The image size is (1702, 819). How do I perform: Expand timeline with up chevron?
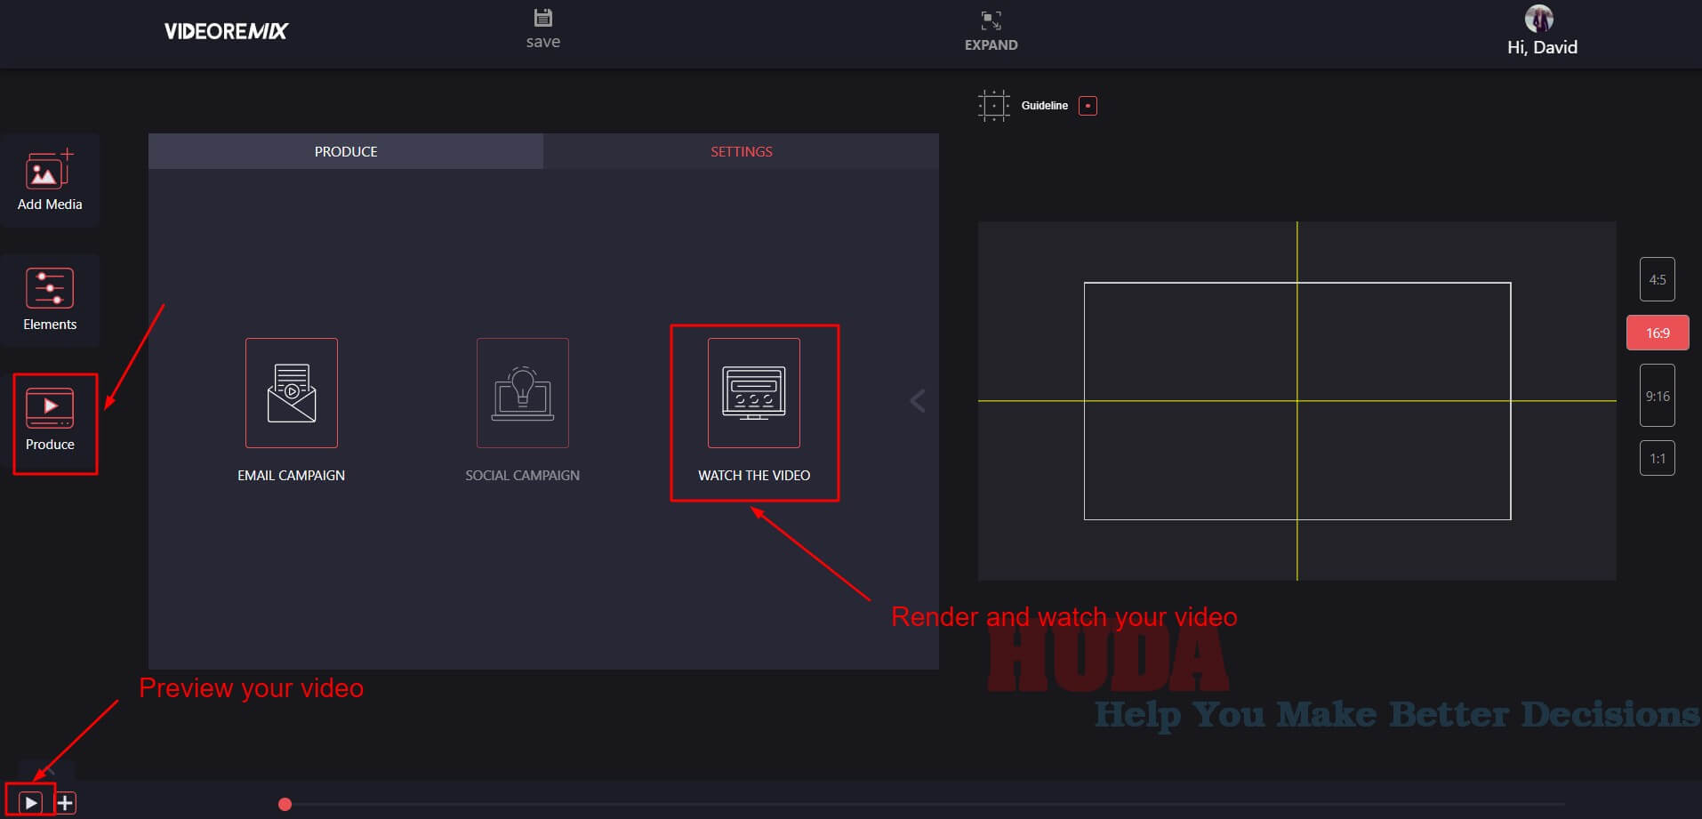pyautogui.click(x=48, y=771)
